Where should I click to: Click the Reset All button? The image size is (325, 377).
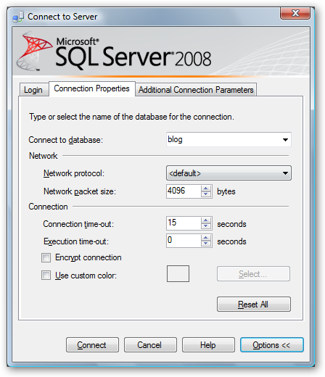click(254, 304)
